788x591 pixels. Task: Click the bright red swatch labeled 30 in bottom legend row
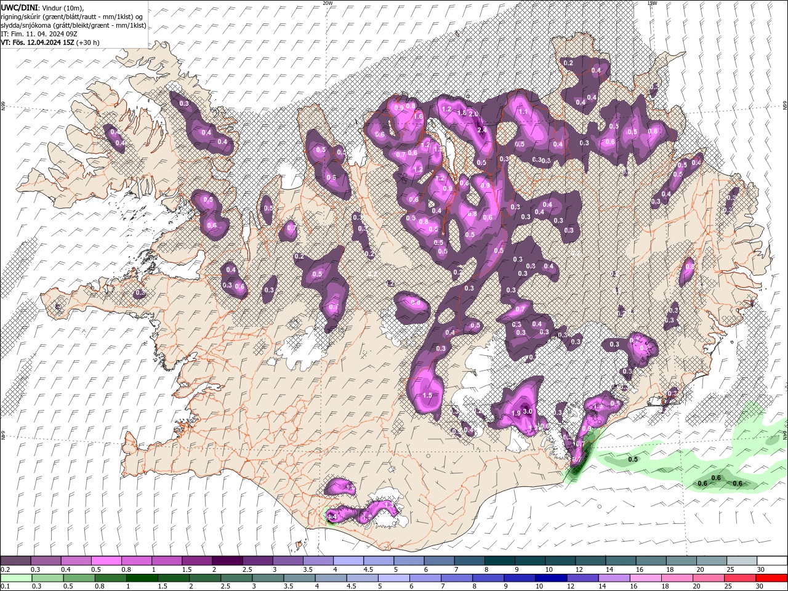pyautogui.click(x=771, y=577)
